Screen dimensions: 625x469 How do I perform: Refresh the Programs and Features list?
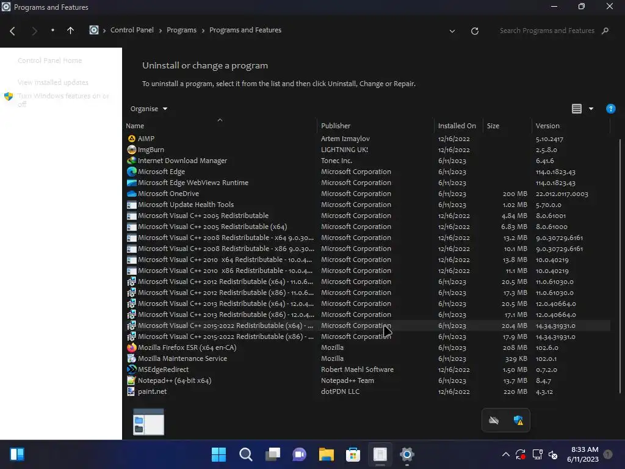tap(475, 31)
